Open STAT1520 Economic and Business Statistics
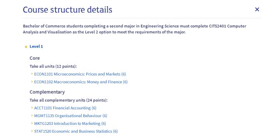This screenshot has height=140, width=280. tap(76, 131)
